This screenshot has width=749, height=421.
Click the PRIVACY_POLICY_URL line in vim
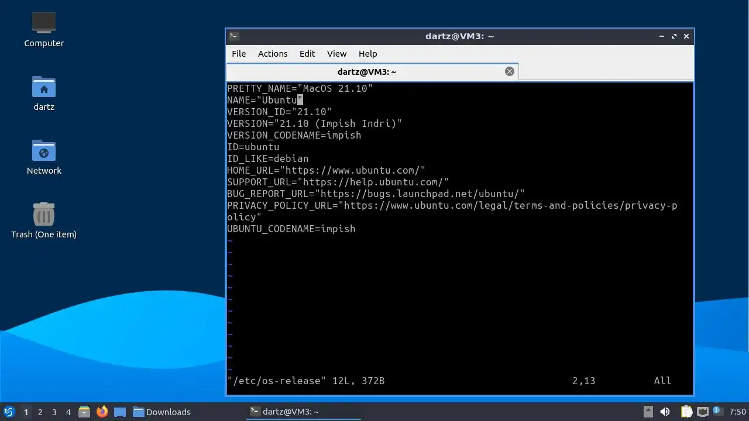[x=452, y=211]
